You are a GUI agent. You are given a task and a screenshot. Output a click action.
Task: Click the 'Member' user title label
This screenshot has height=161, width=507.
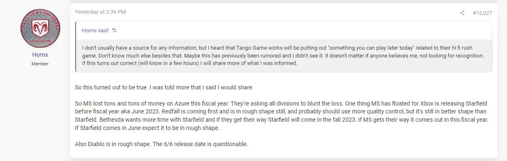click(40, 64)
